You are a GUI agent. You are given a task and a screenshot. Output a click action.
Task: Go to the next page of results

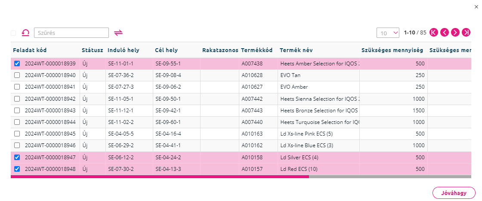point(455,32)
